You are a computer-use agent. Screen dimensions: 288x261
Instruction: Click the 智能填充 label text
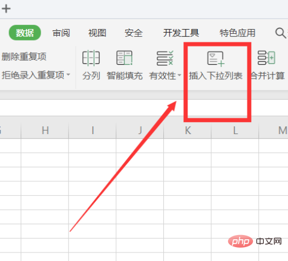125,76
